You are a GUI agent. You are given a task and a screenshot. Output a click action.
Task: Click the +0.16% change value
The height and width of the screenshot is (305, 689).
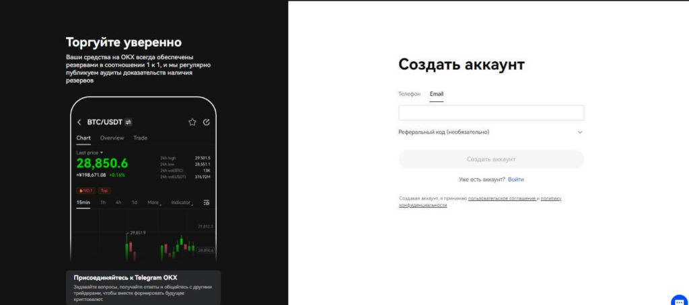point(117,175)
